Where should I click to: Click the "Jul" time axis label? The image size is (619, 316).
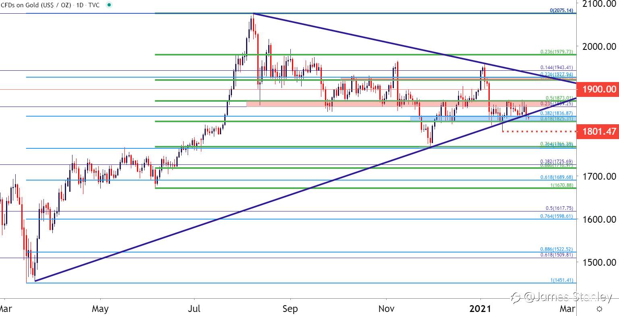click(195, 309)
